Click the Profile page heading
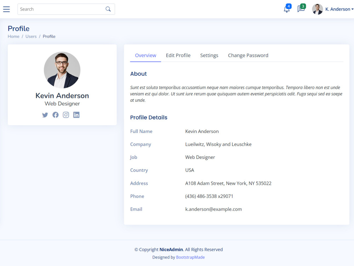354x266 pixels. 18,28
